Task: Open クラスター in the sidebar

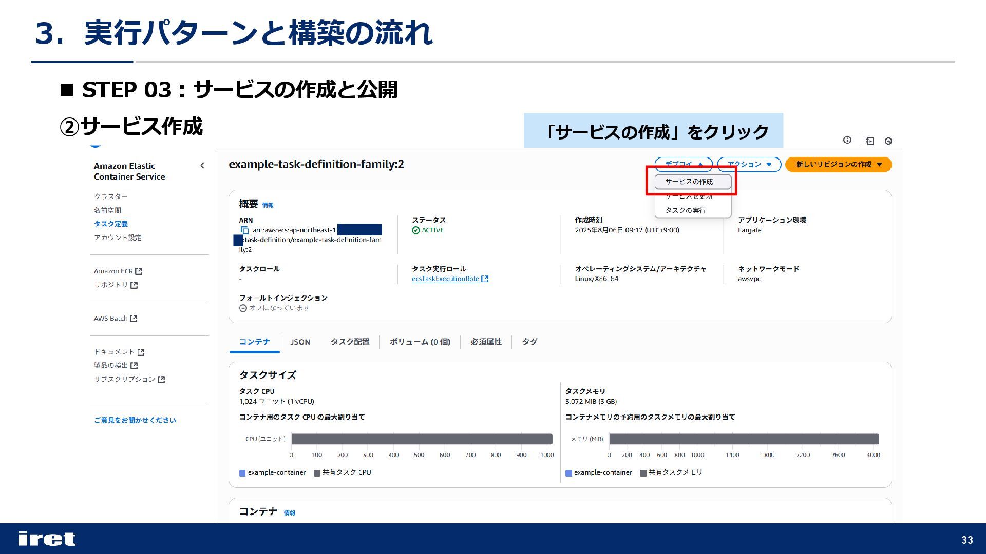Action: pos(111,196)
